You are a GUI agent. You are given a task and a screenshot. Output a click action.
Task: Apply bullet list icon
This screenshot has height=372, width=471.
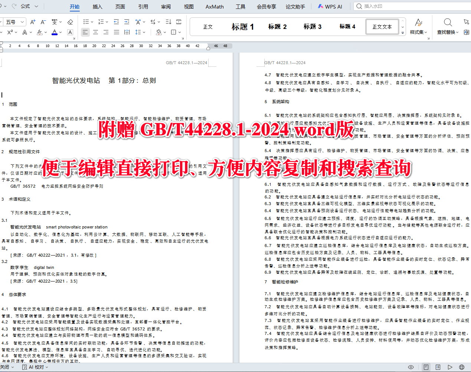pos(86,22)
